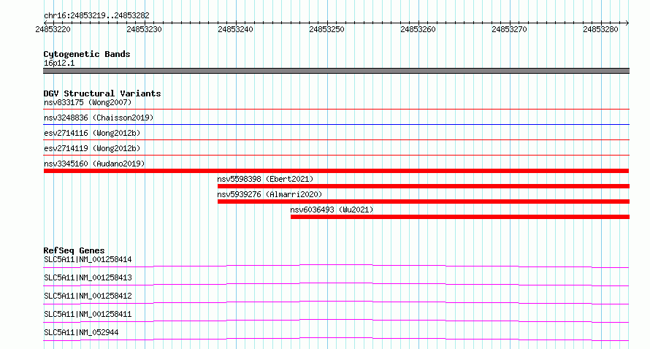650x349 pixels.
Task: Click the magenta gene line of NM_001258412
Action: [336, 302]
